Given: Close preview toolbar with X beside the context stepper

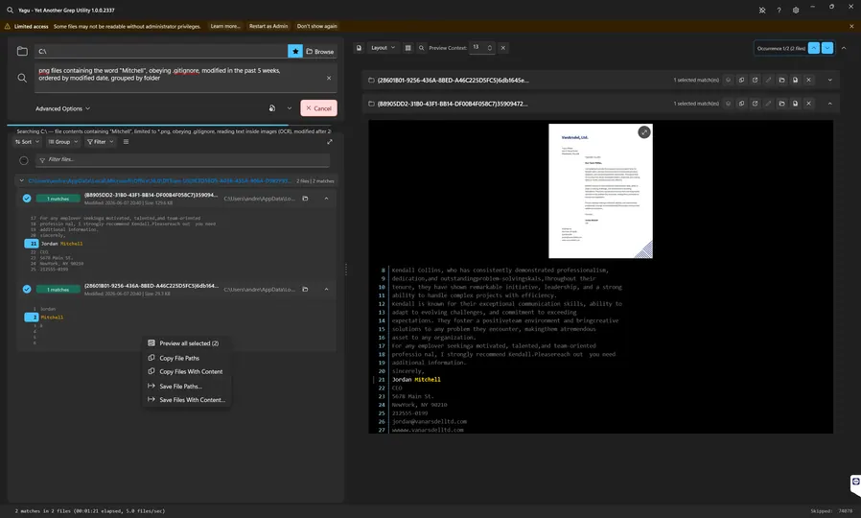Looking at the screenshot, I should tap(503, 48).
